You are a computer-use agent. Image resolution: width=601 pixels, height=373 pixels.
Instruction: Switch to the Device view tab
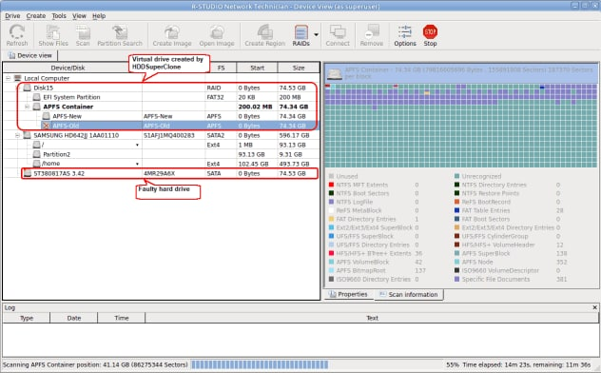coord(29,55)
